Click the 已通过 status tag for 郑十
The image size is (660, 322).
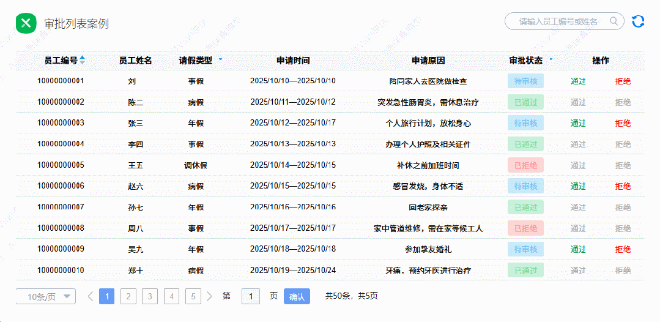pyautogui.click(x=525, y=270)
